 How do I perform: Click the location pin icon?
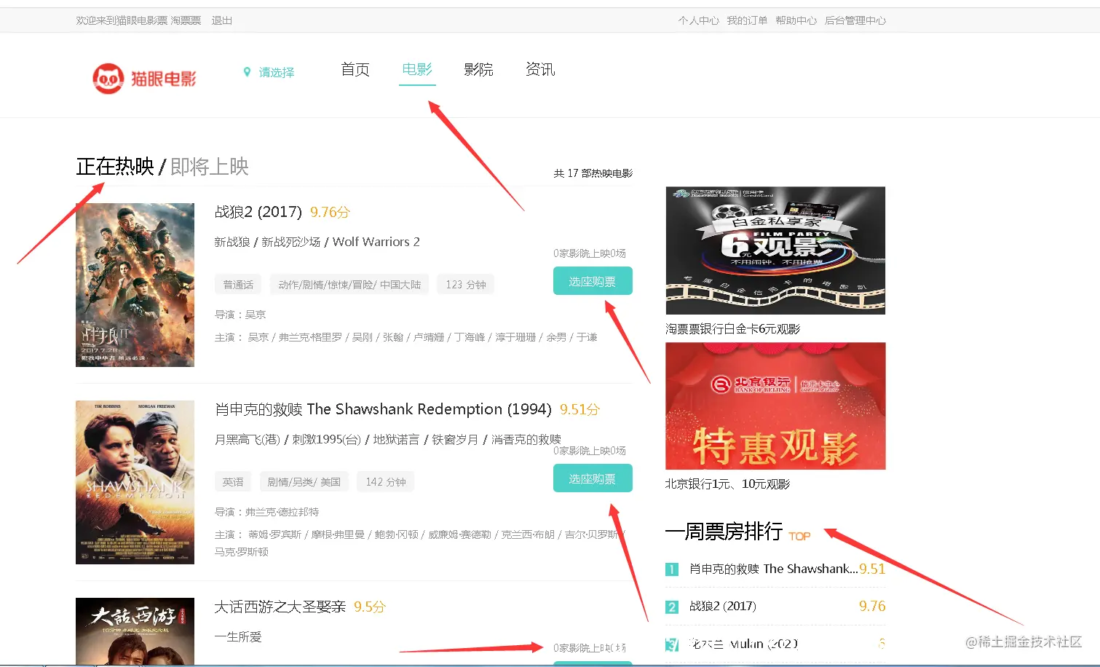coord(247,72)
